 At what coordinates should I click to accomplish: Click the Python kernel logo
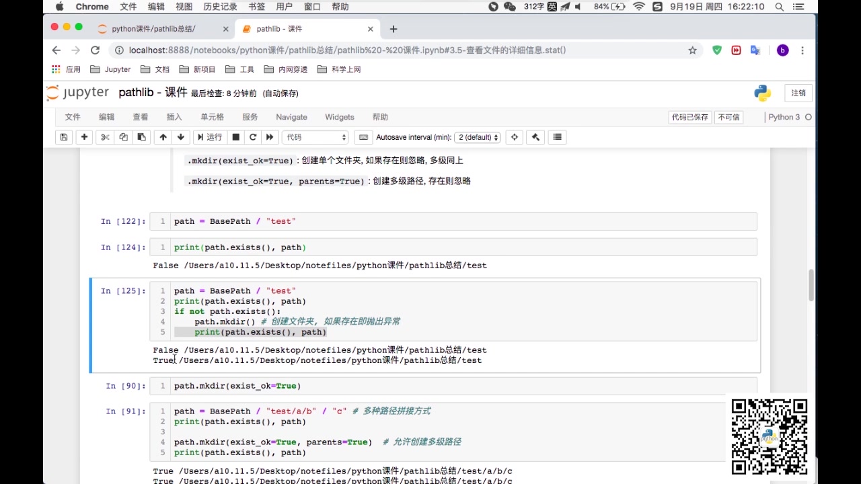[762, 93]
